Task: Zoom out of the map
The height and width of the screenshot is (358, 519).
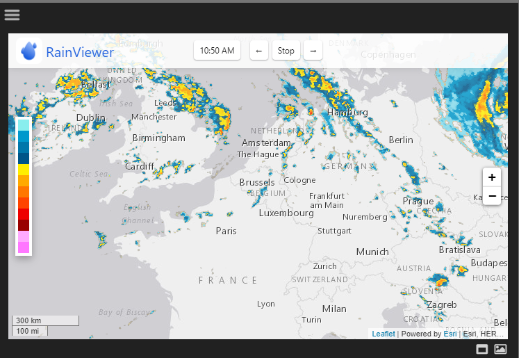Action: [492, 196]
